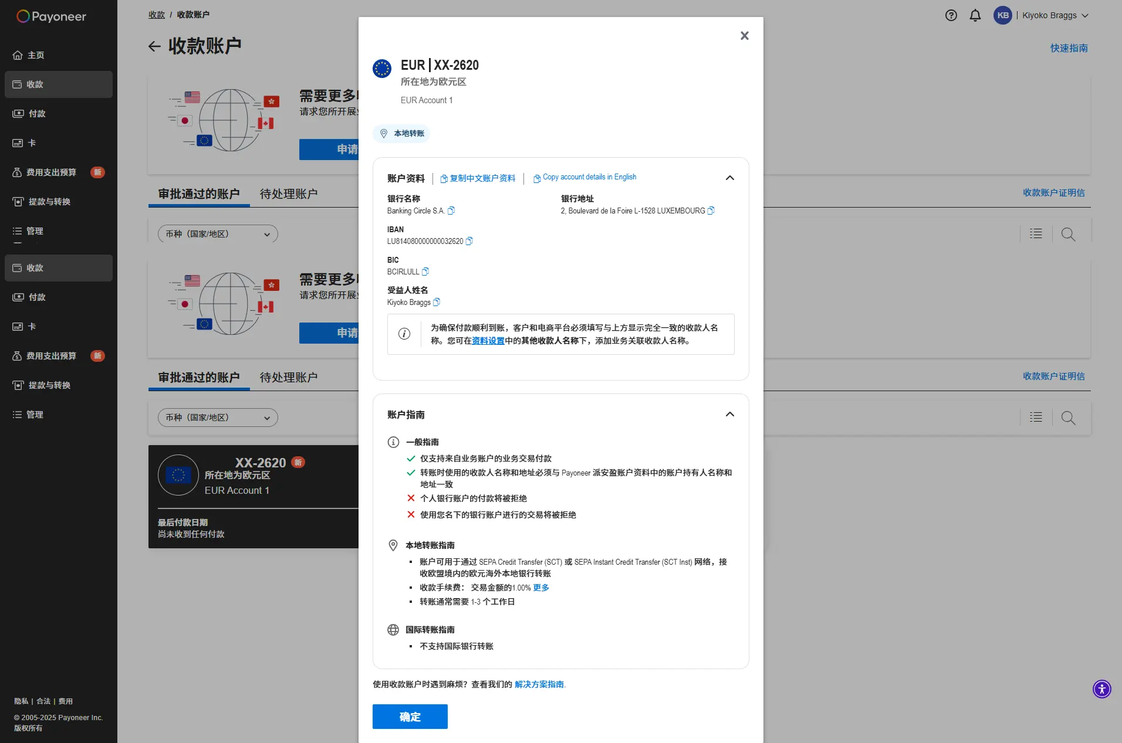Image resolution: width=1122 pixels, height=743 pixels.
Task: Click 复制中文账户资料 link
Action: [478, 178]
